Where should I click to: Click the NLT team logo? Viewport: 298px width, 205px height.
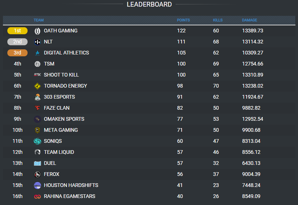pos(37,42)
